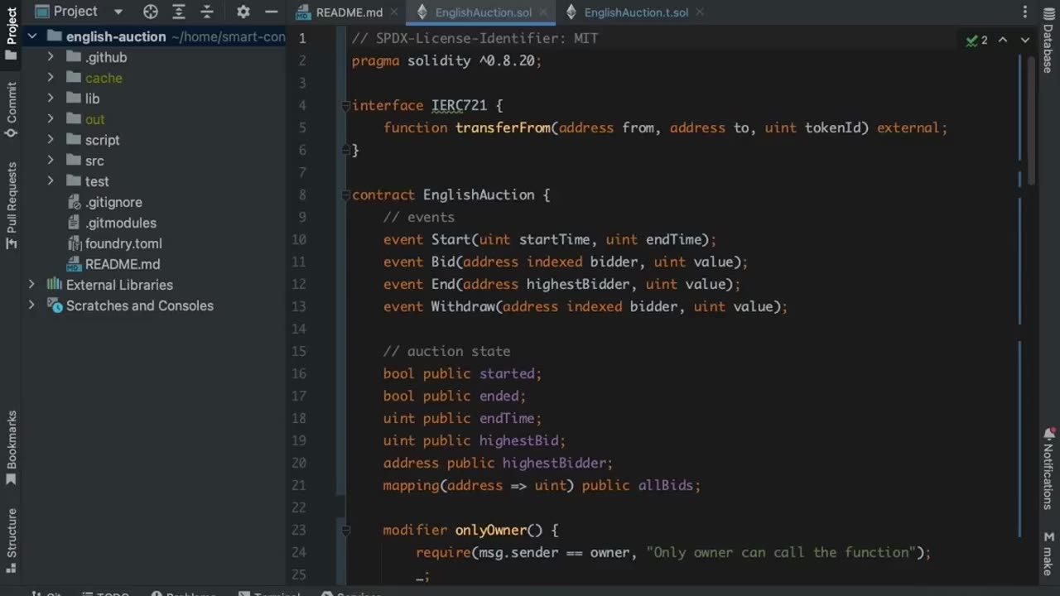Select README.md in the project tree
The image size is (1060, 596).
pyautogui.click(x=123, y=264)
